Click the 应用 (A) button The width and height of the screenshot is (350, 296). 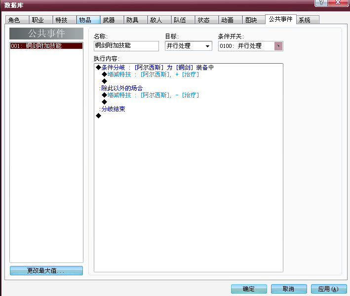[x=329, y=289]
